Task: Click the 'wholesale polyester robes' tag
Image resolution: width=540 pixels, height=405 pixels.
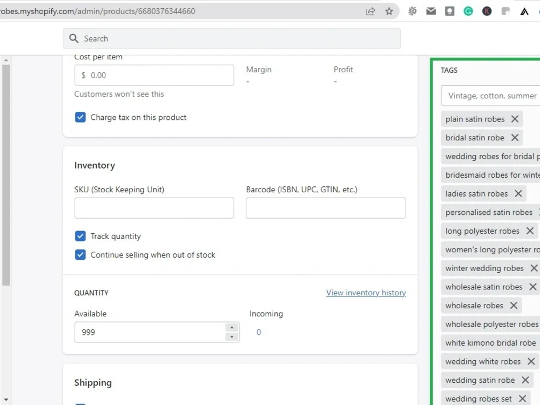Action: tap(490, 324)
